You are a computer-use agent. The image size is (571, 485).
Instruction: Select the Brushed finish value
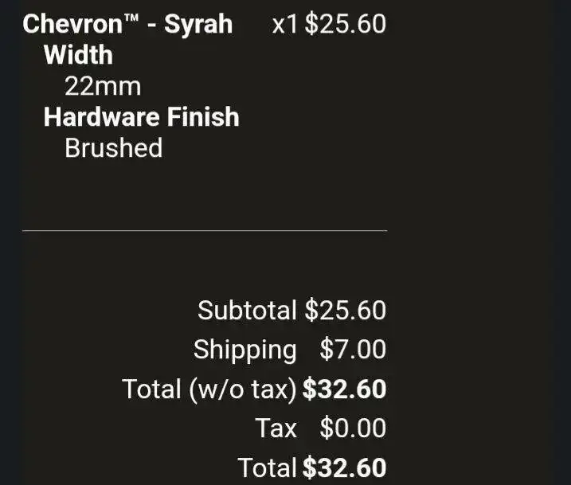click(113, 148)
